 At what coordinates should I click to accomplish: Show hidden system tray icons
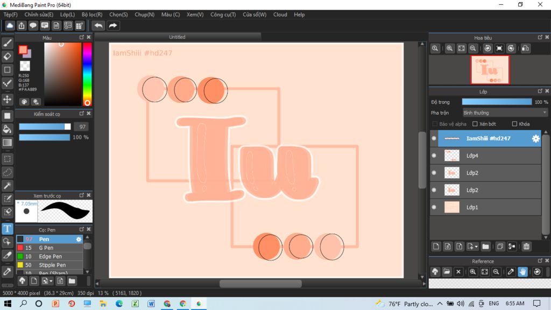tap(440, 304)
